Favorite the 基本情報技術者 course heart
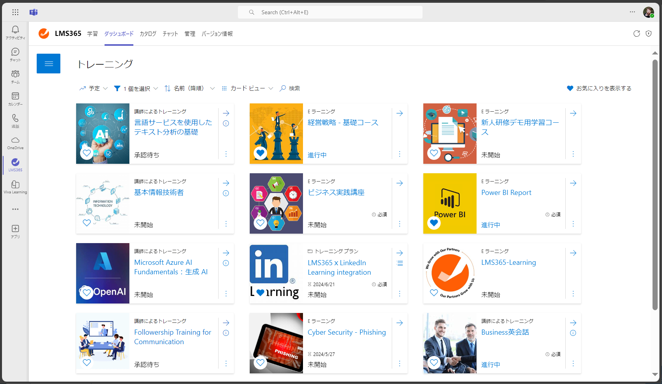Viewport: 662px width, 384px height. pyautogui.click(x=87, y=223)
